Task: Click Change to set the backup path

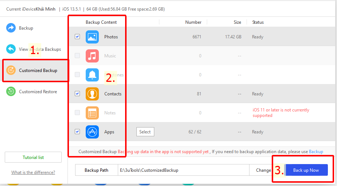Action: (263, 170)
